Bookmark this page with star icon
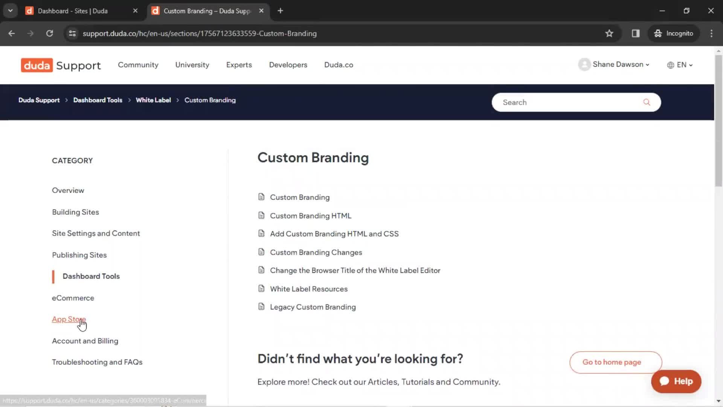 [x=609, y=34]
